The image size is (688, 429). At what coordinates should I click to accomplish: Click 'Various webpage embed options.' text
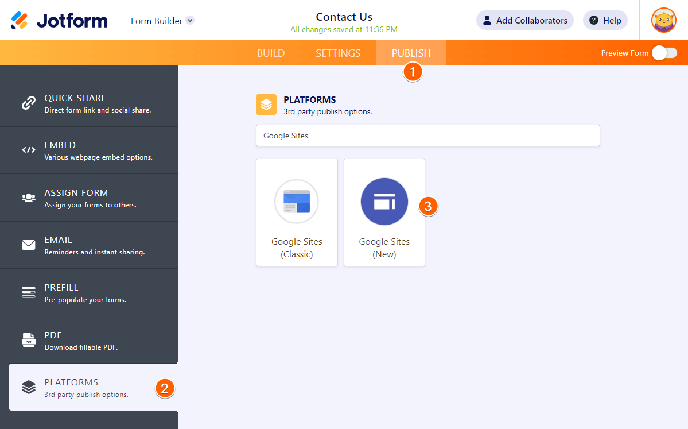pyautogui.click(x=99, y=157)
